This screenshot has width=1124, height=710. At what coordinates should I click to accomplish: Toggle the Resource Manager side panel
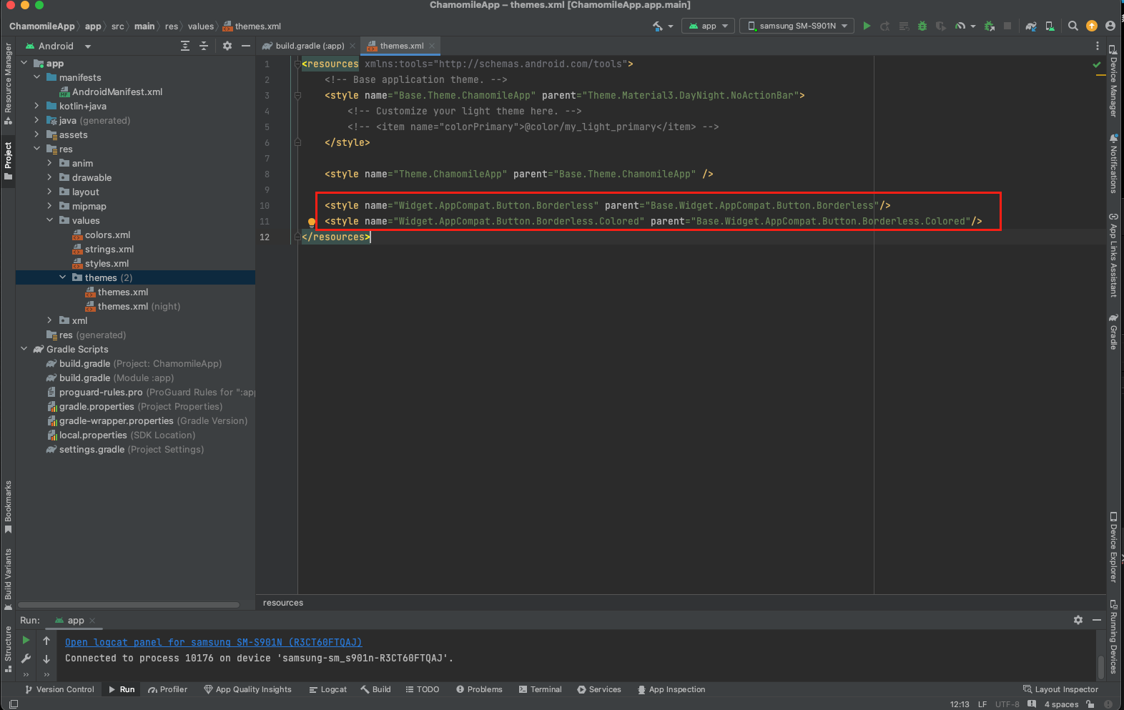coord(8,82)
